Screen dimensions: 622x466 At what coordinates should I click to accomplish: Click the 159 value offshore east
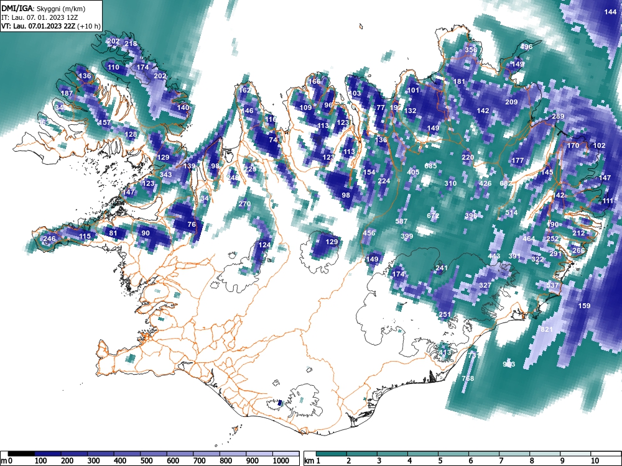point(584,306)
